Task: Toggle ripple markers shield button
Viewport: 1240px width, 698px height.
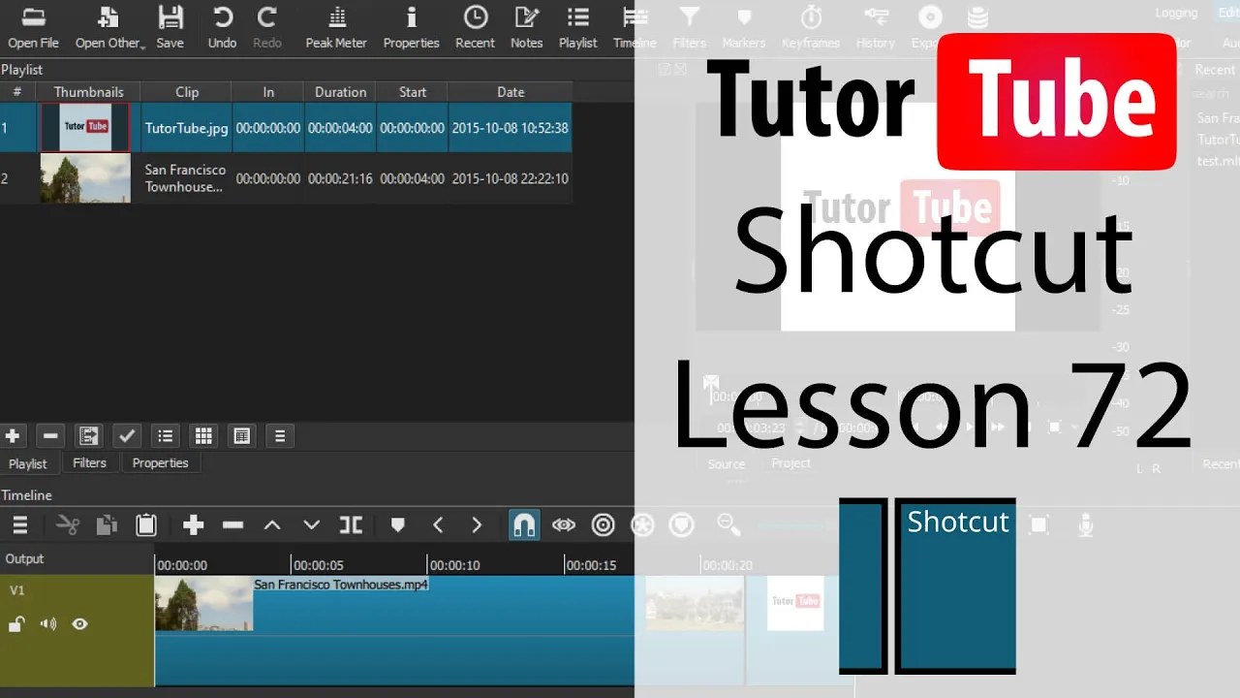Action: tap(682, 525)
